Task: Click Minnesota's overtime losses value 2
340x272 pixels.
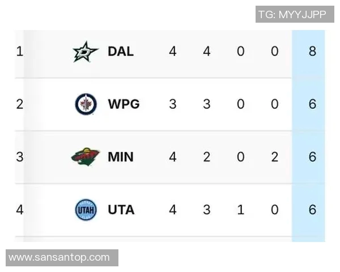Action: pyautogui.click(x=275, y=157)
